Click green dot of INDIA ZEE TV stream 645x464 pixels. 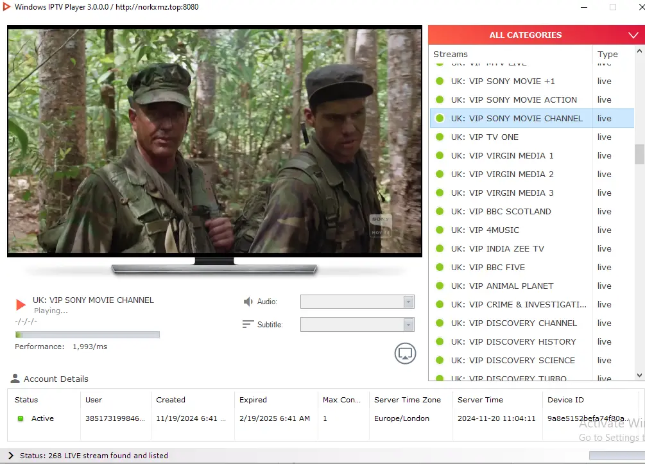440,248
